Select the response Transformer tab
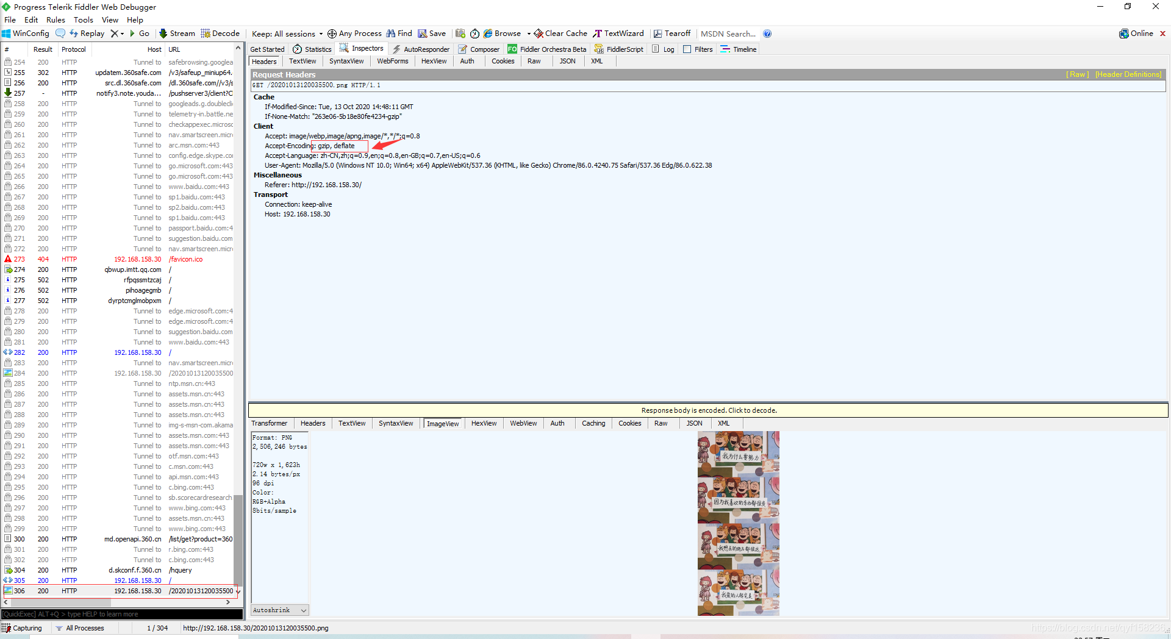The image size is (1171, 639). [269, 423]
